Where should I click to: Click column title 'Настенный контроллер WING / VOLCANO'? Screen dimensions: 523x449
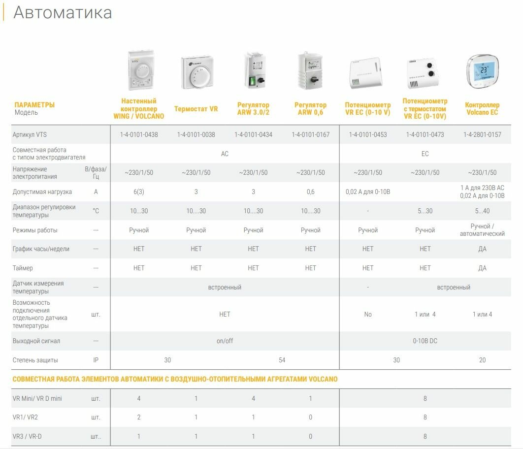pos(139,109)
